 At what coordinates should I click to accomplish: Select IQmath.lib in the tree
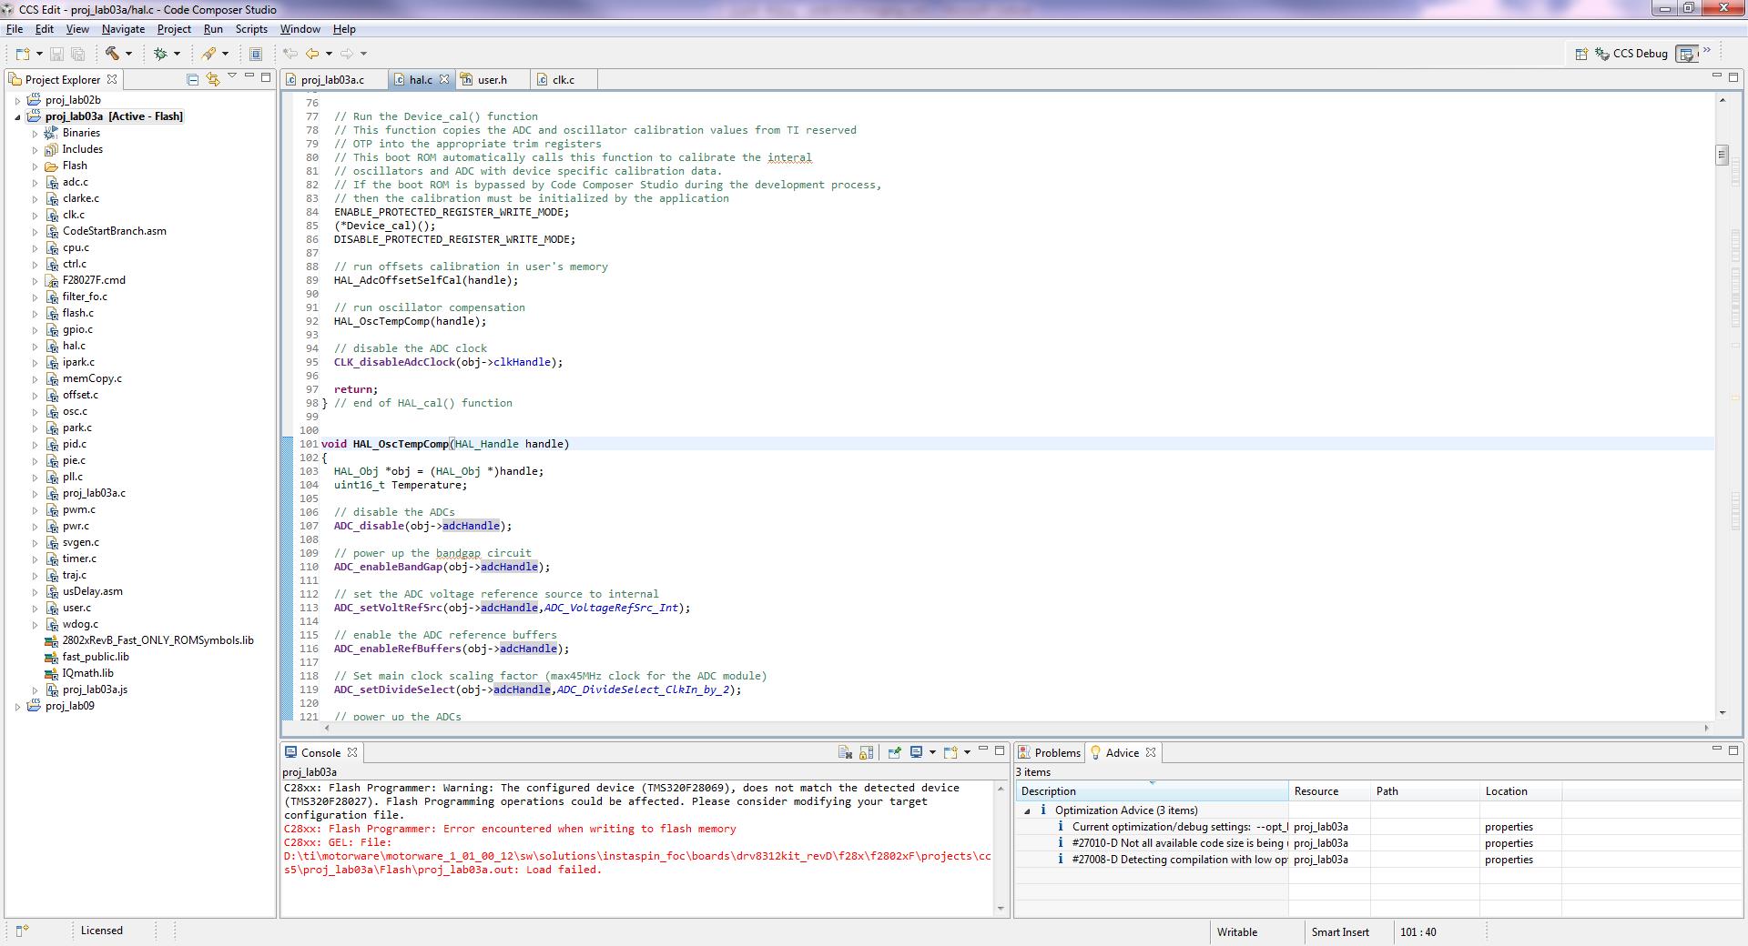point(87,673)
